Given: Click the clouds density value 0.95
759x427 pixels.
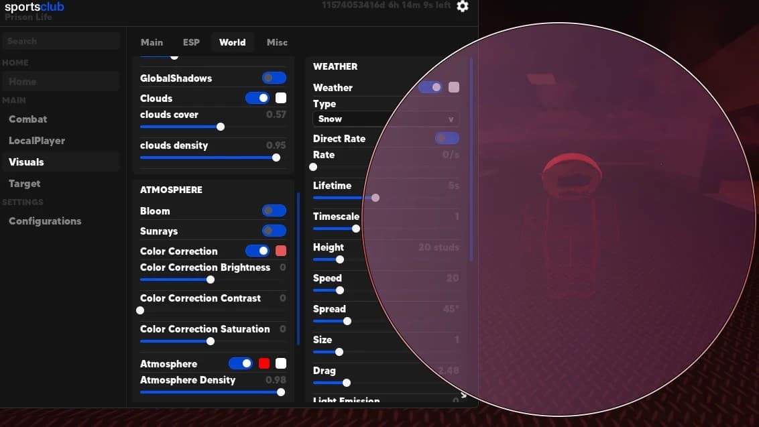Looking at the screenshot, I should click(x=276, y=145).
